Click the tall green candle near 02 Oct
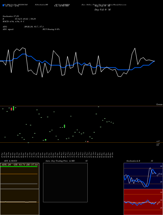 (x=13, y=108)
